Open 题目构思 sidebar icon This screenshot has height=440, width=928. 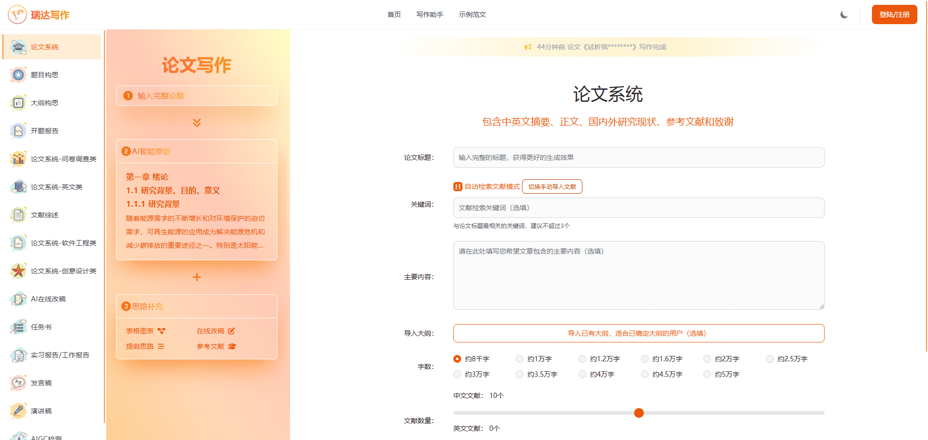tap(18, 75)
